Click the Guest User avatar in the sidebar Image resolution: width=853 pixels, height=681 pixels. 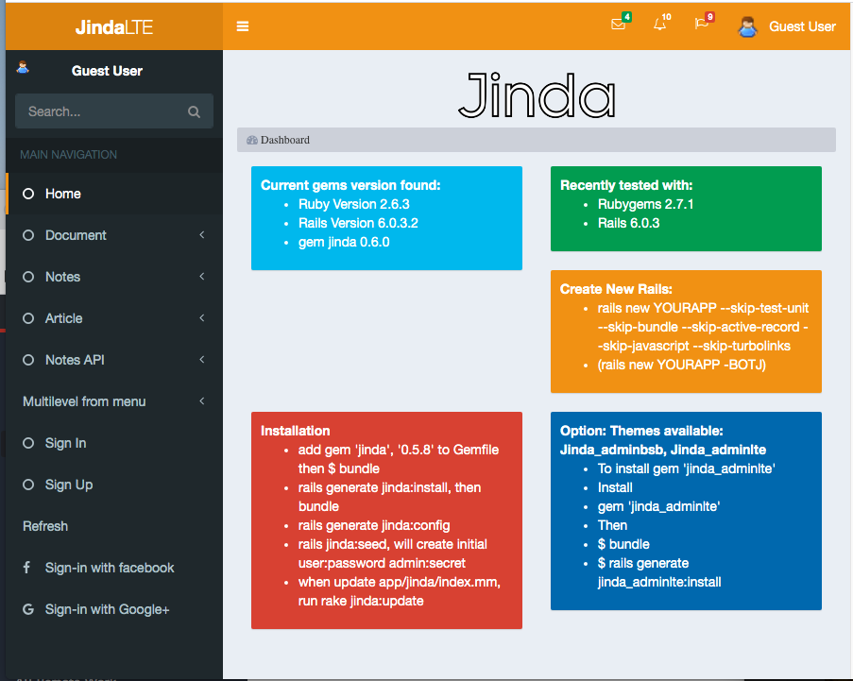pyautogui.click(x=23, y=67)
